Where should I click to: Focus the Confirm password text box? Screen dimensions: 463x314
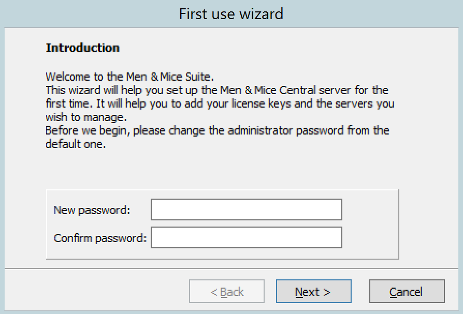click(x=246, y=237)
